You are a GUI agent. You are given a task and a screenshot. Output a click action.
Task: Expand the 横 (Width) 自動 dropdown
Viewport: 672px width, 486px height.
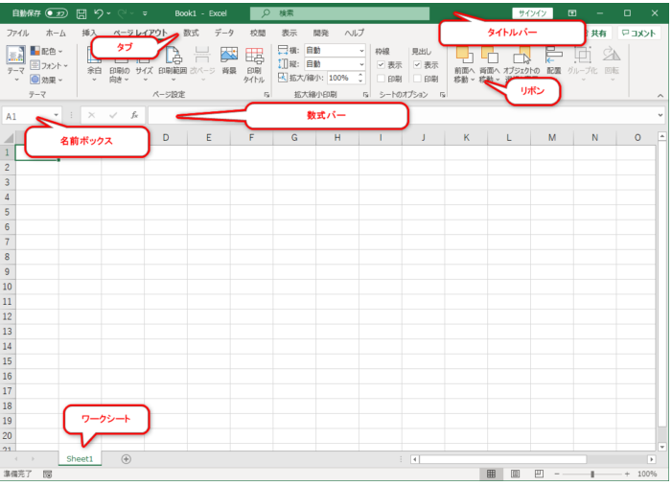[360, 51]
